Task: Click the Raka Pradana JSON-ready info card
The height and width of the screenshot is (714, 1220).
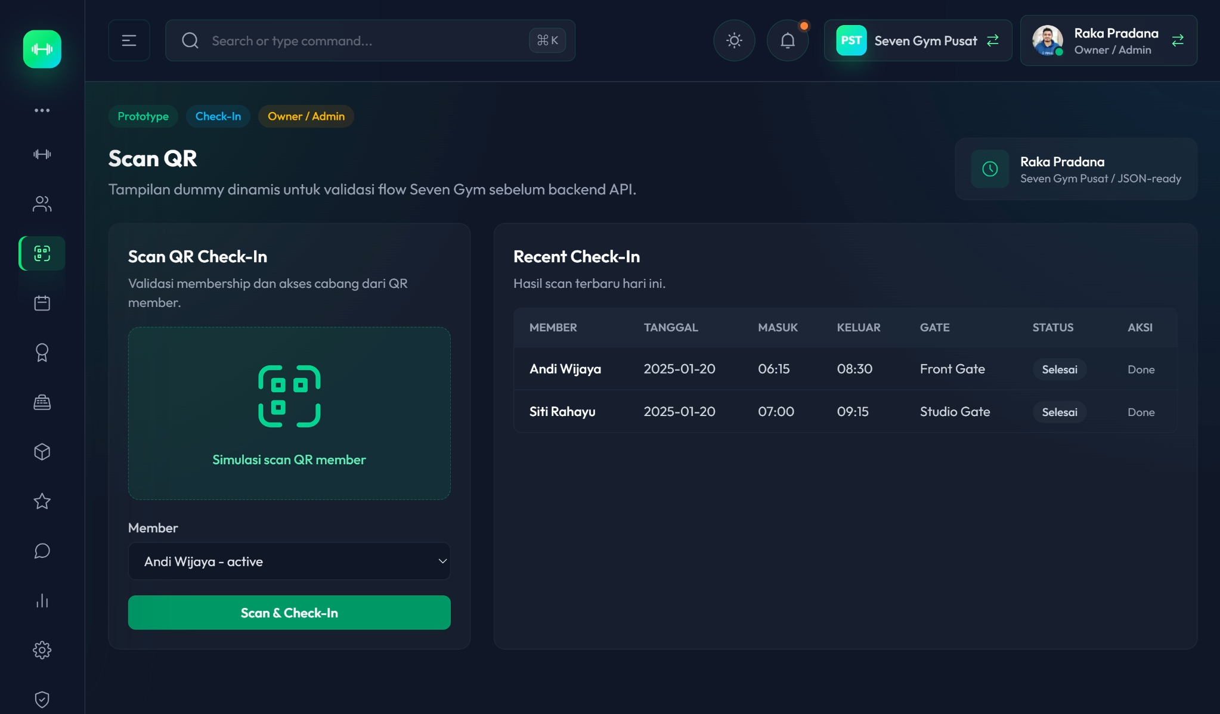Action: click(x=1076, y=169)
